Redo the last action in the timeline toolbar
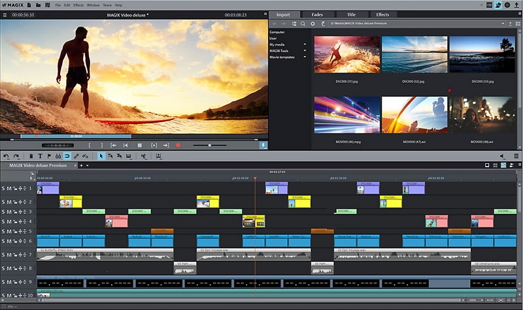The image size is (523, 310). tap(16, 156)
